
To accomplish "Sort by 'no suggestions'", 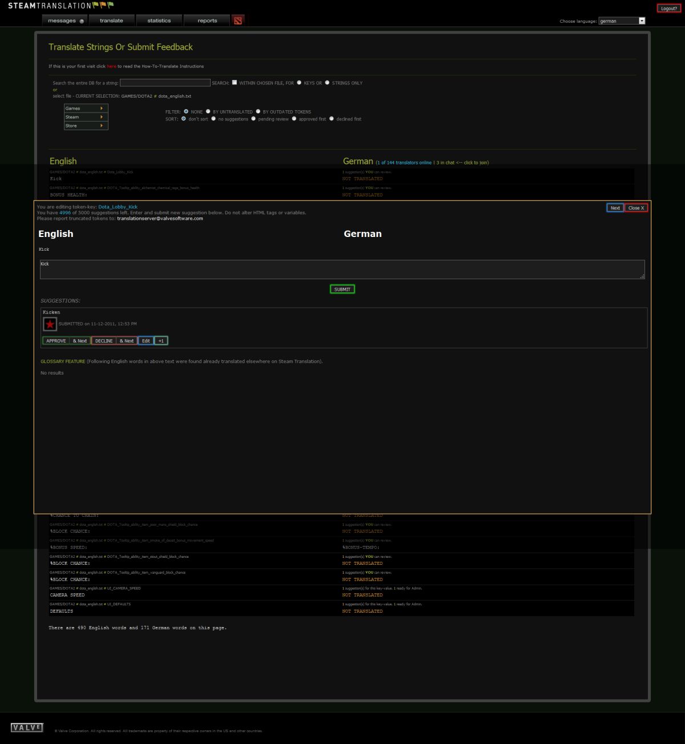I will point(213,119).
